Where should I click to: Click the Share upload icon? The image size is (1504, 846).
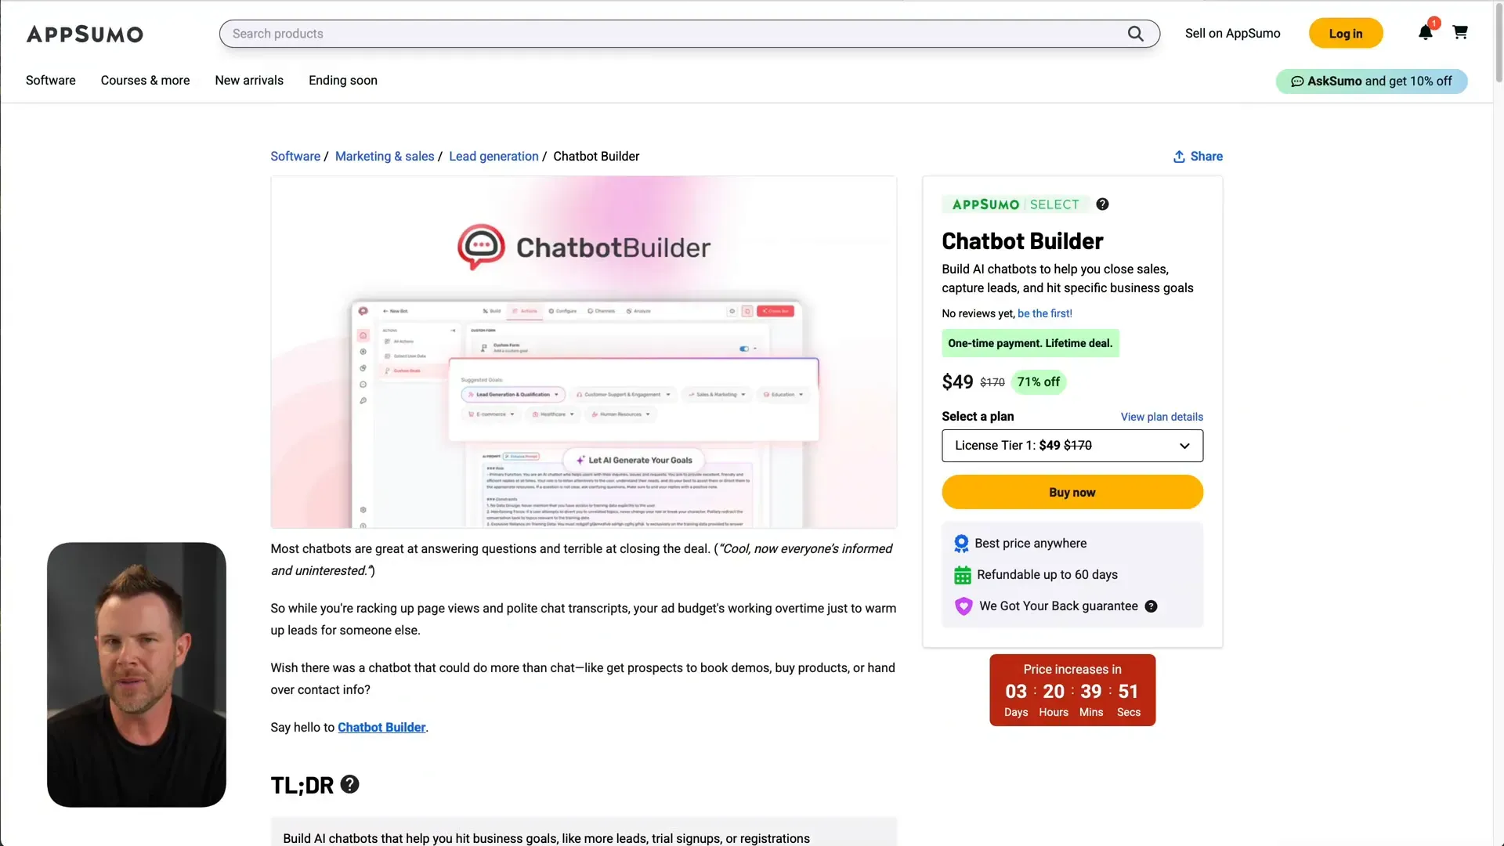1179,157
